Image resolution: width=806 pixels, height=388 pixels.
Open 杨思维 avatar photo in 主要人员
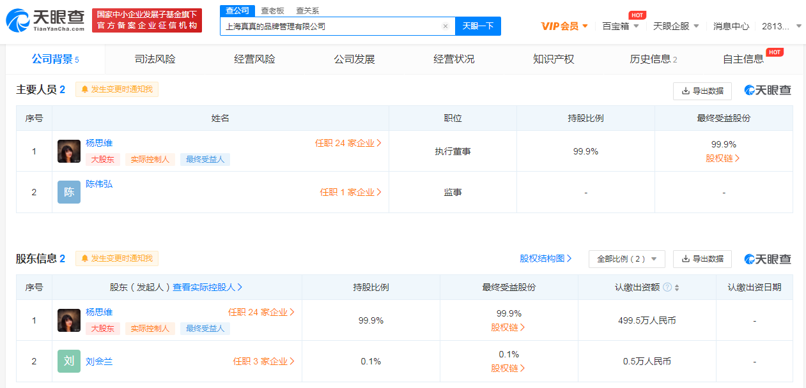(x=69, y=151)
